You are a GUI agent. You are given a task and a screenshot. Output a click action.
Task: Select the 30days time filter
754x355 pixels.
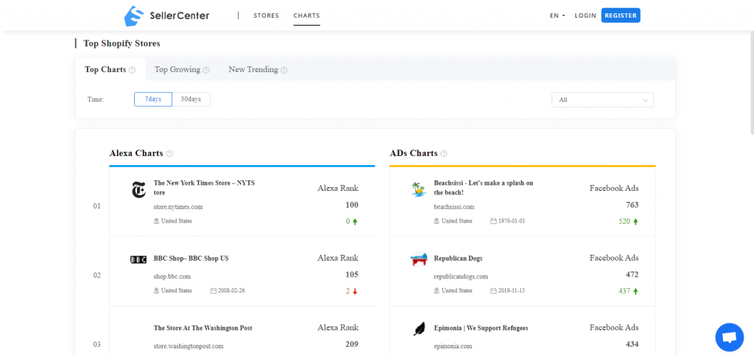point(191,99)
